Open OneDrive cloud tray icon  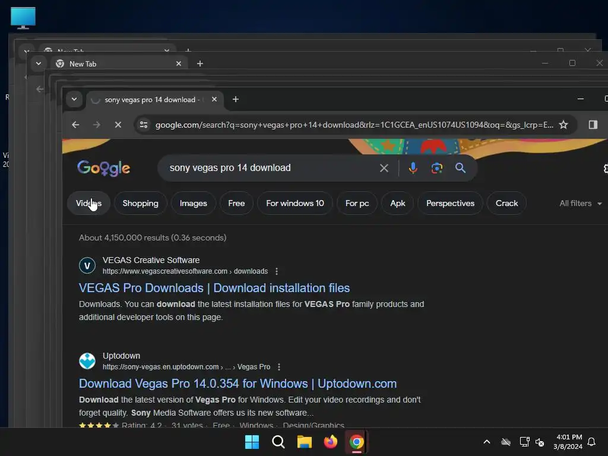[x=506, y=442]
